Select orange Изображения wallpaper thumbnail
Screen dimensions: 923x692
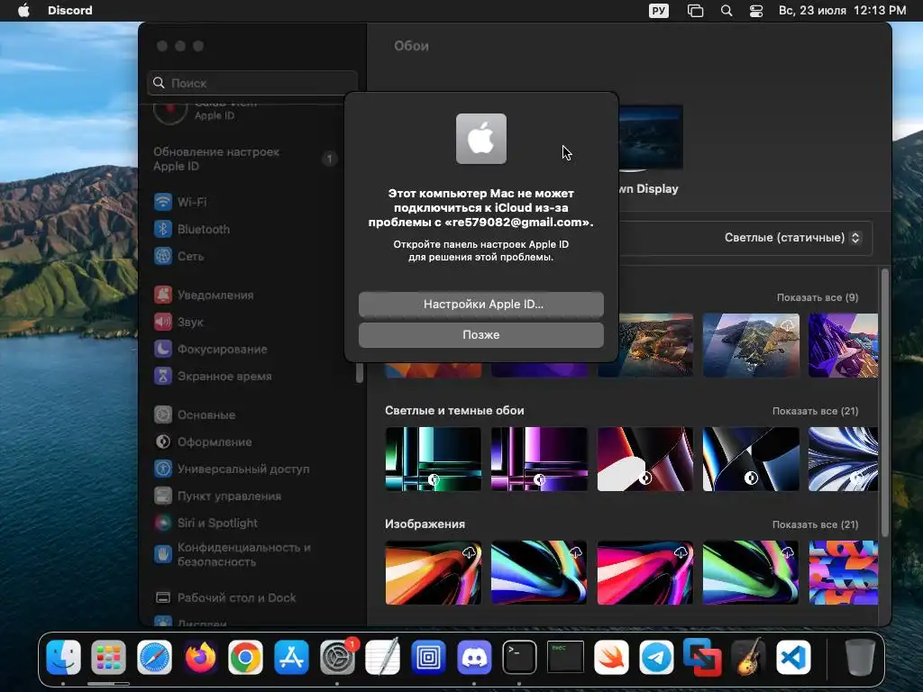pos(434,572)
